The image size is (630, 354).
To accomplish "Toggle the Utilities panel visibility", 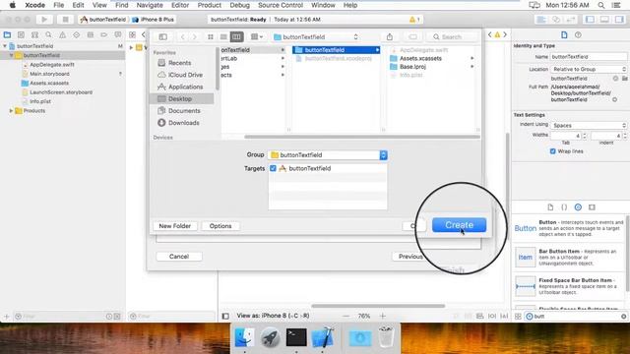I will point(619,20).
